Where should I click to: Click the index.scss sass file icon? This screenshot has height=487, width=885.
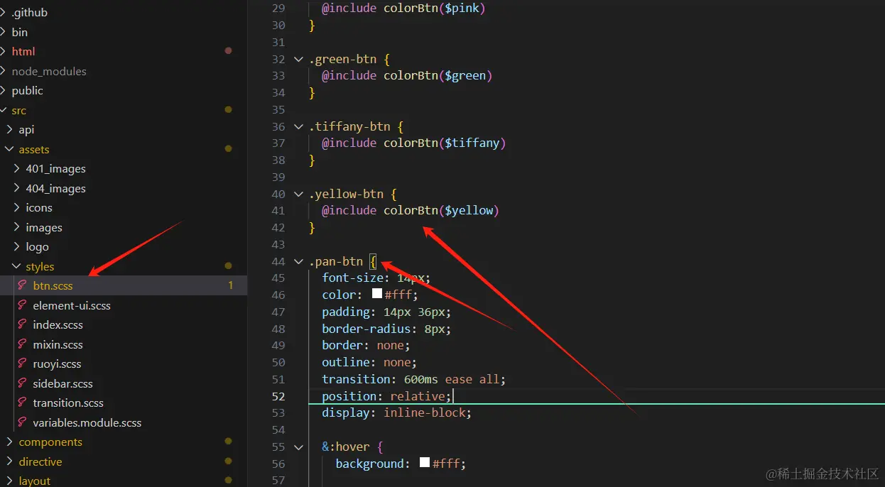click(x=22, y=324)
